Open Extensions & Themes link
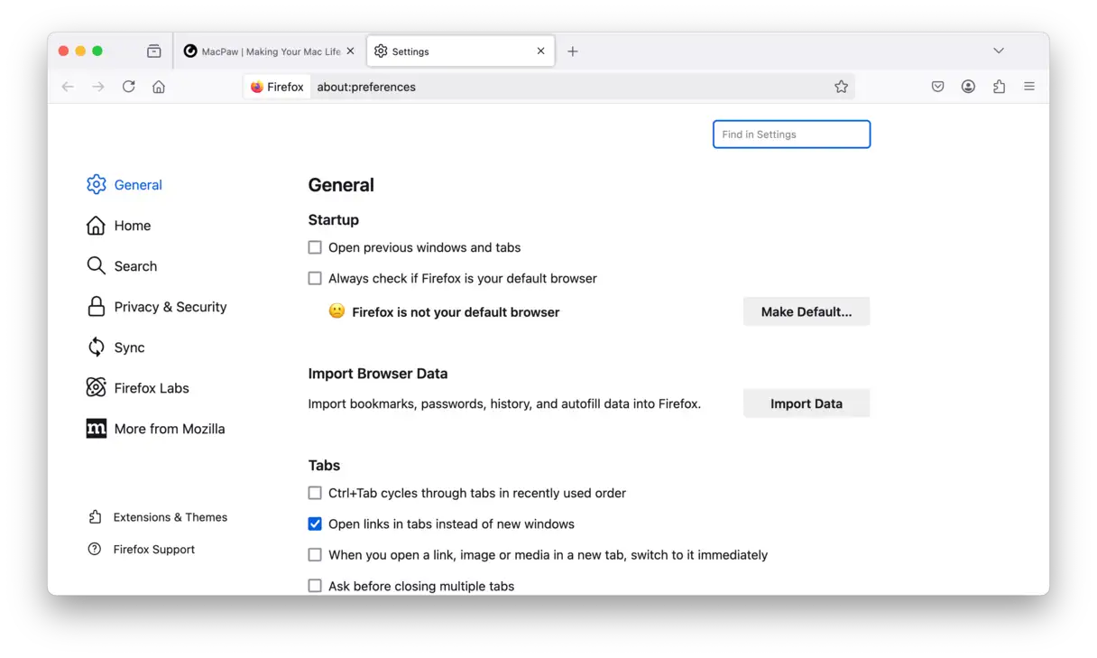Viewport: 1097px width, 658px height. pos(157,517)
